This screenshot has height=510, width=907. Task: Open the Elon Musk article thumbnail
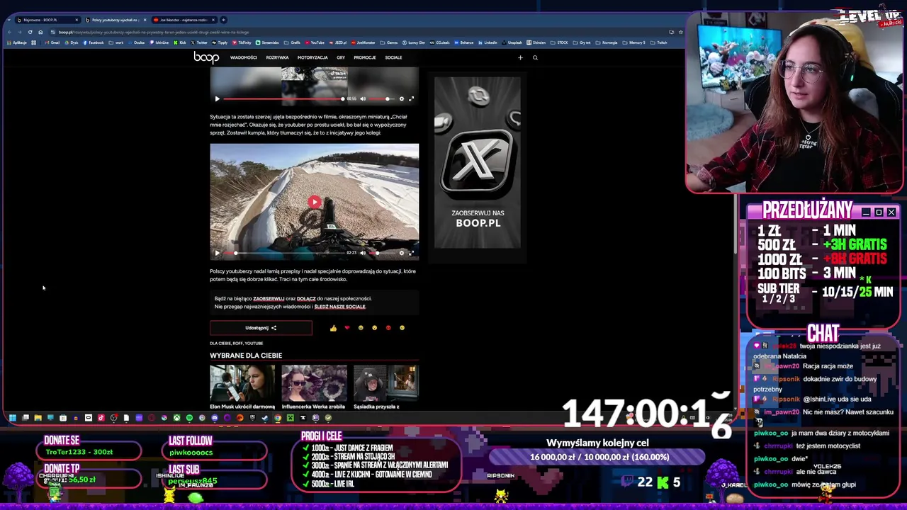[242, 383]
